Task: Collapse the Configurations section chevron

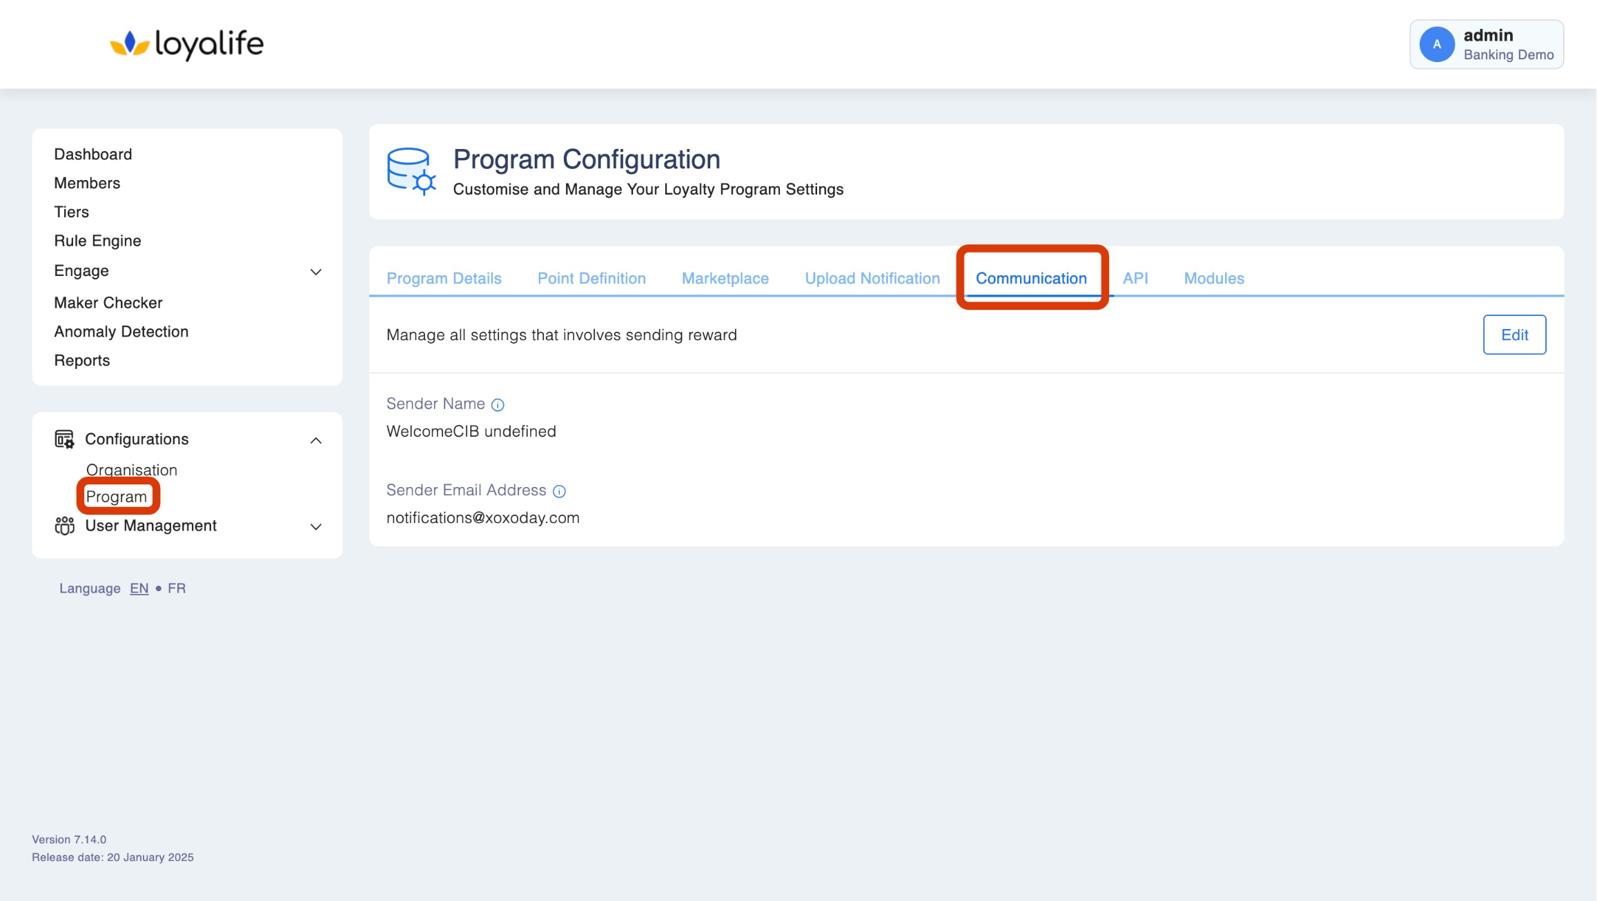Action: 315,440
